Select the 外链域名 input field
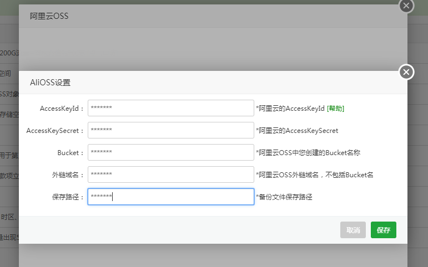This screenshot has width=428, height=267. (171, 174)
